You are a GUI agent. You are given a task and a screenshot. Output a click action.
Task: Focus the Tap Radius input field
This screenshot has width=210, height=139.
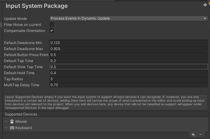click(x=128, y=79)
